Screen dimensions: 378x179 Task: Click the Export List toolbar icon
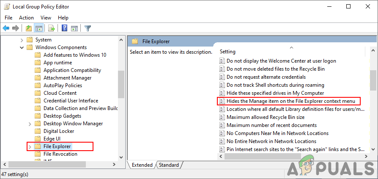point(51,28)
